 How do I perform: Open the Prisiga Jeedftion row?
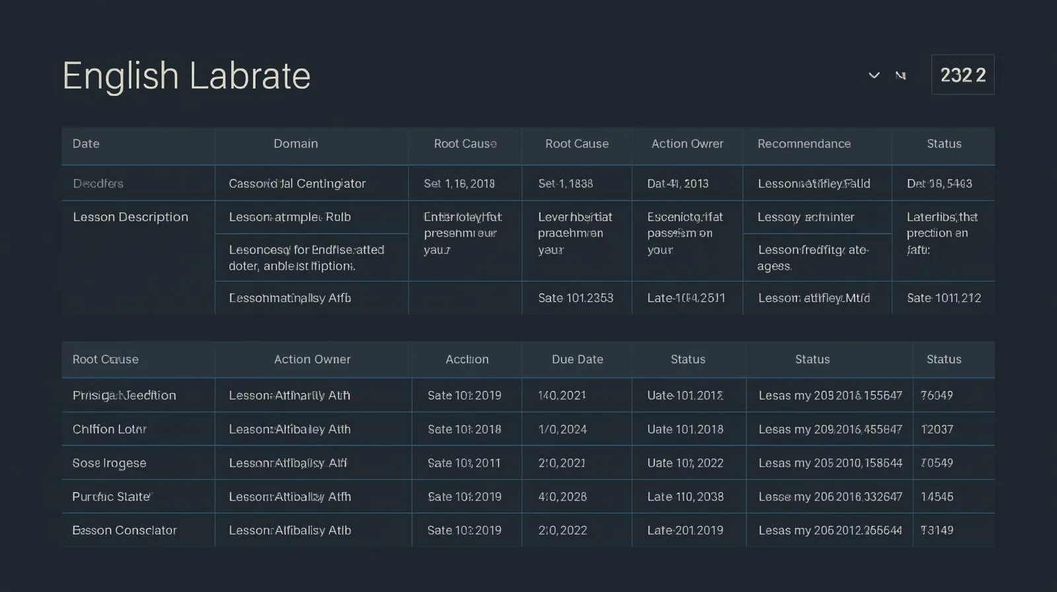[x=124, y=396]
